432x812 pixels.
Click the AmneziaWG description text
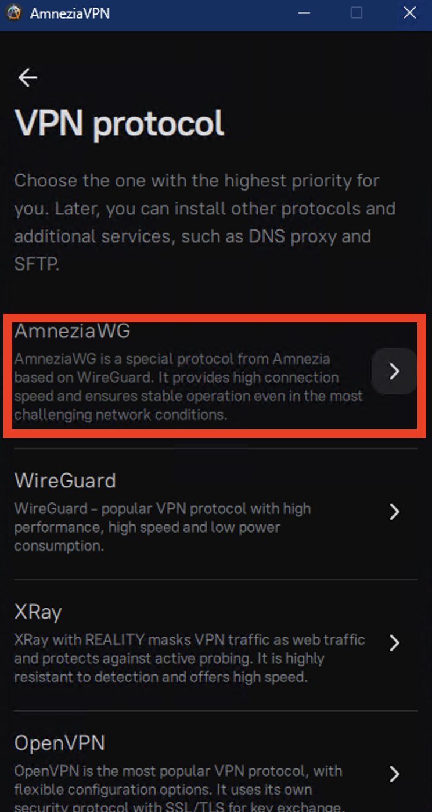pos(188,387)
